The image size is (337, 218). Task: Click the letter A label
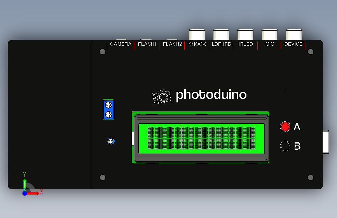[297, 126]
